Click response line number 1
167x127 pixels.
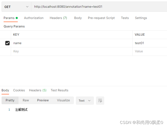click(9, 110)
